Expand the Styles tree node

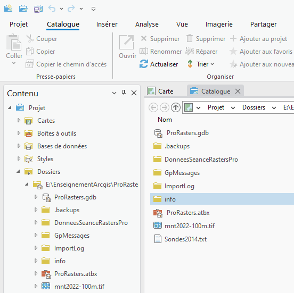click(x=19, y=158)
